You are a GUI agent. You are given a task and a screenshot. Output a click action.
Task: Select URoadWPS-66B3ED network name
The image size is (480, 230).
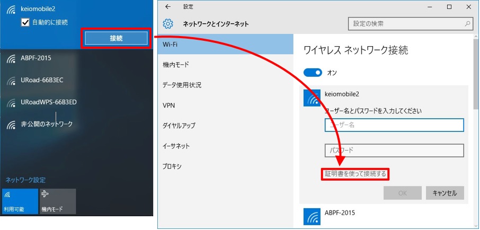(x=49, y=102)
